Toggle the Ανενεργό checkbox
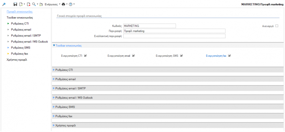This screenshot has height=132, width=285. 277,26
